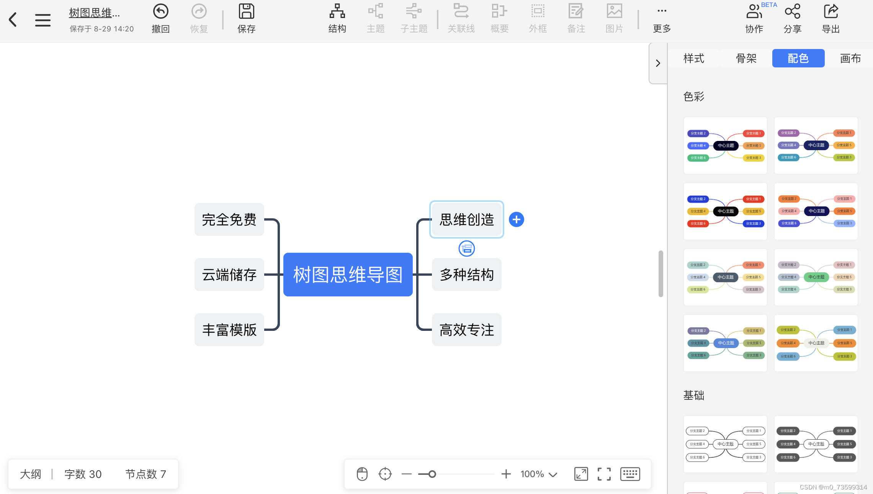Click the undo (撤回) icon

(x=160, y=12)
